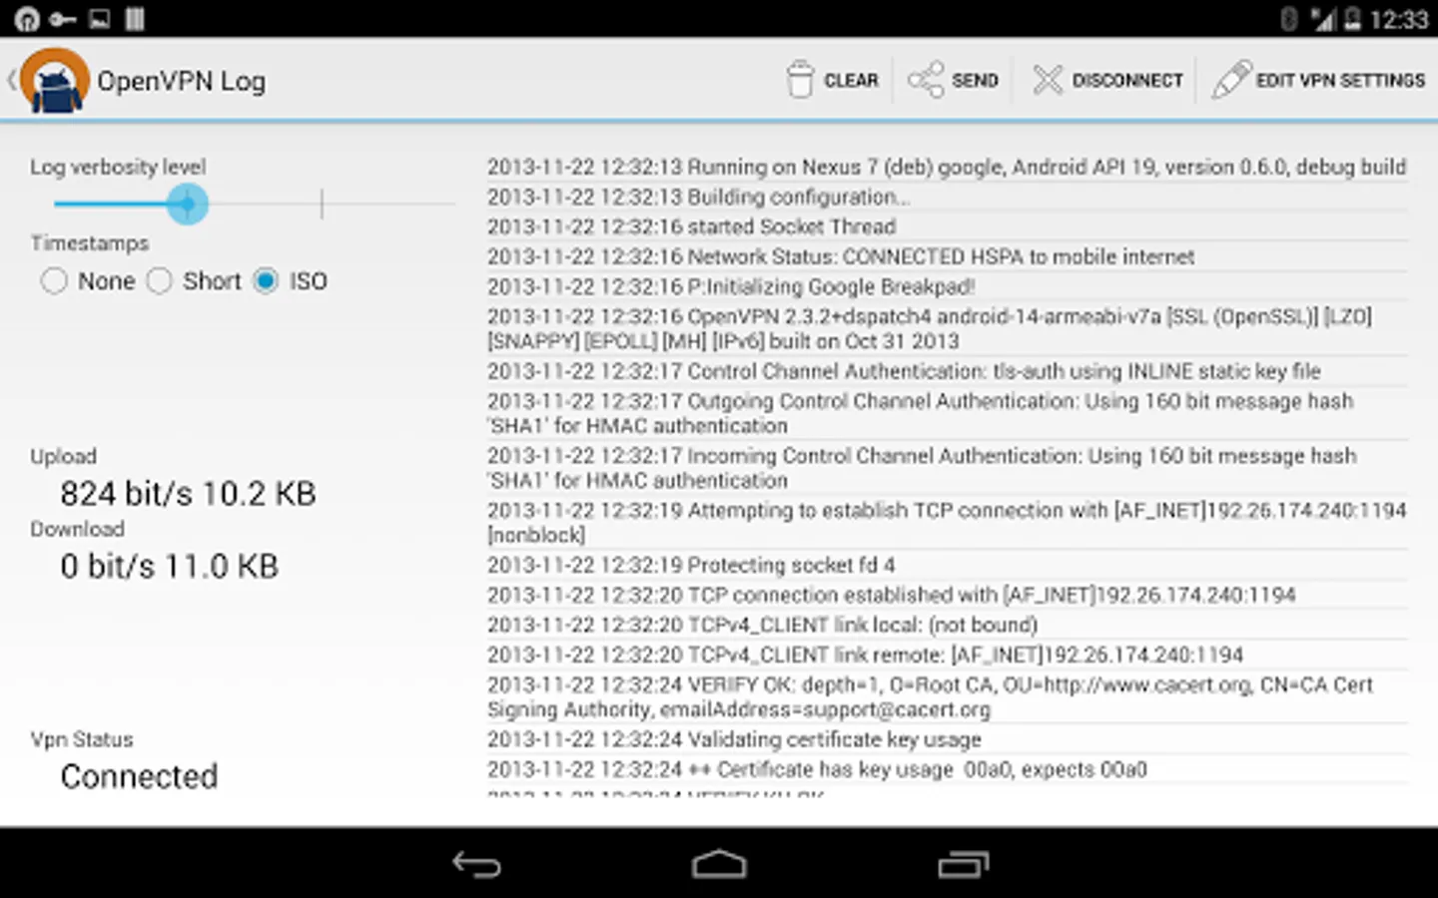The width and height of the screenshot is (1438, 898).
Task: Tap the EDIT VPN SETTINGS label
Action: [1340, 80]
